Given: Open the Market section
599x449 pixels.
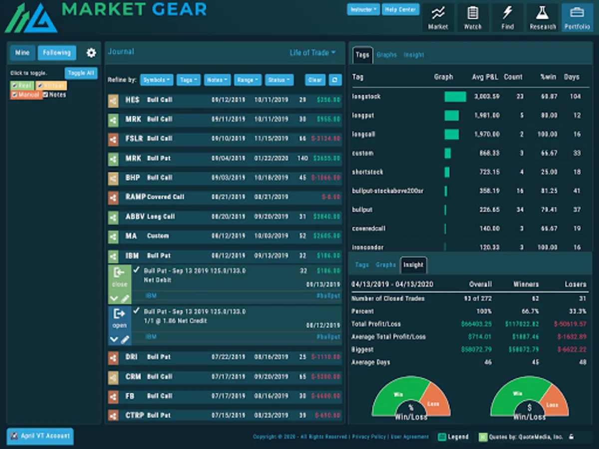Looking at the screenshot, I should click(438, 18).
